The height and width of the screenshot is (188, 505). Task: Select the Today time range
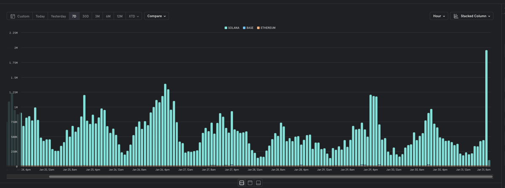40,16
